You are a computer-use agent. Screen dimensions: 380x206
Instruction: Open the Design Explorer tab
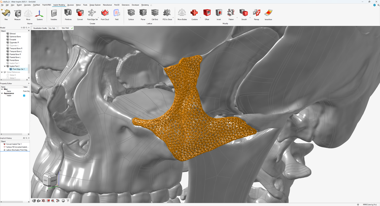95,5
